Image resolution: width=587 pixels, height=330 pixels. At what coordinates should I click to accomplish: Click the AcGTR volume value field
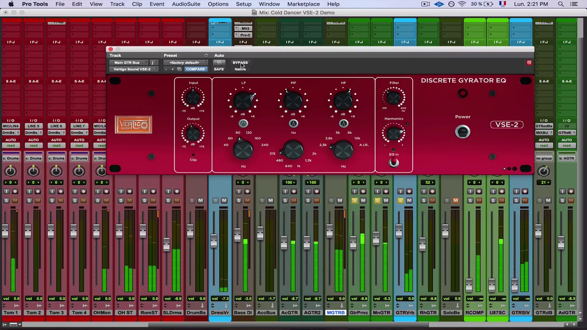click(x=289, y=299)
